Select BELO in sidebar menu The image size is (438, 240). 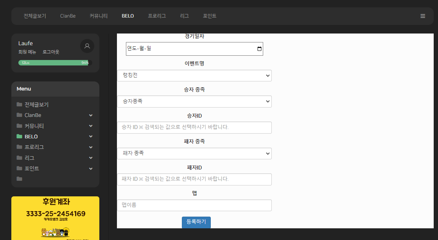click(x=31, y=136)
